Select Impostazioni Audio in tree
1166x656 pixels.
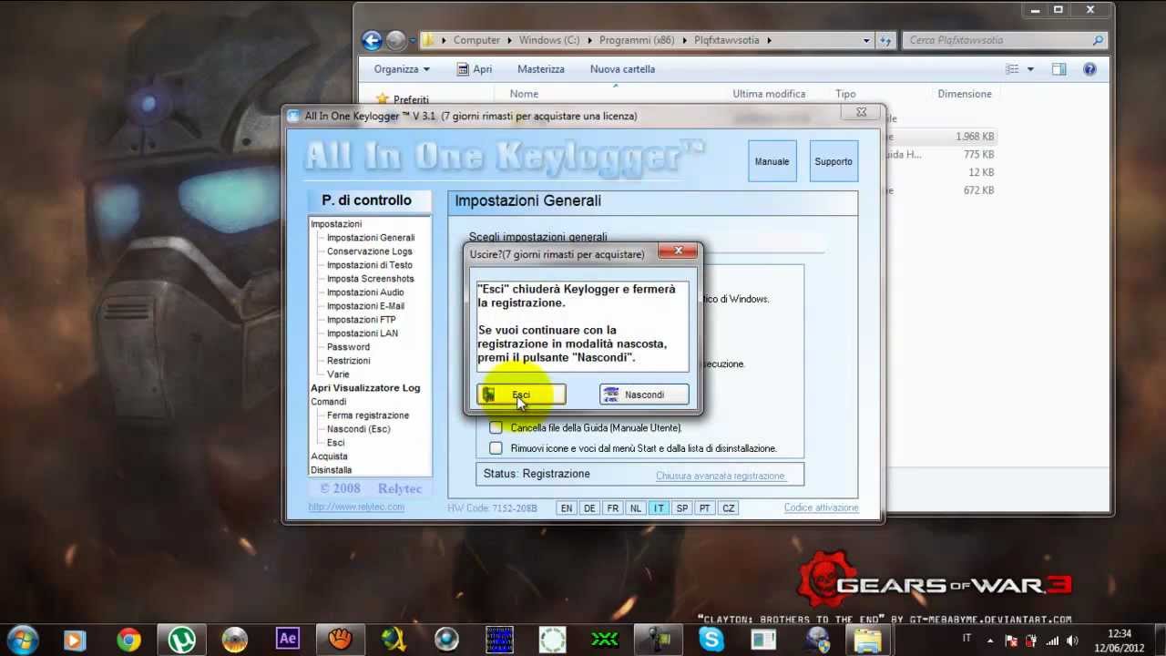[365, 292]
